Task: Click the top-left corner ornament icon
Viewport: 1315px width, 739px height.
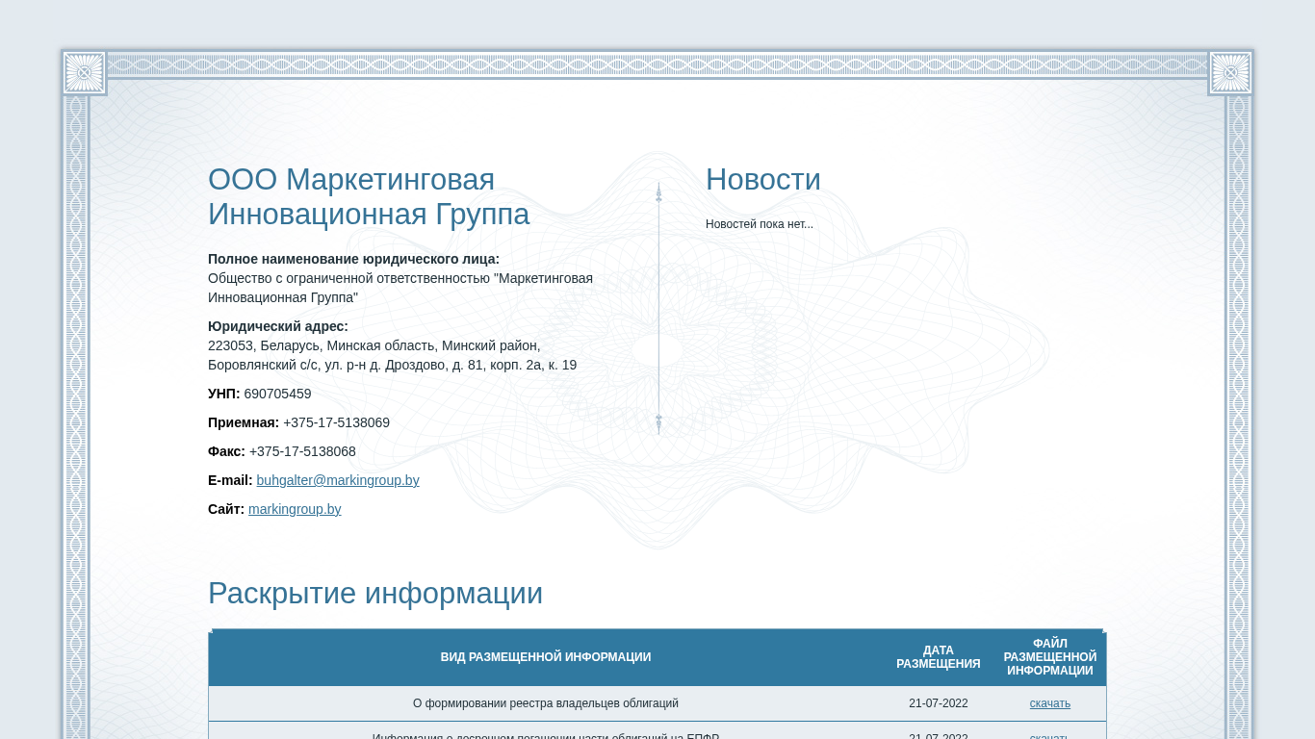Action: point(84,72)
